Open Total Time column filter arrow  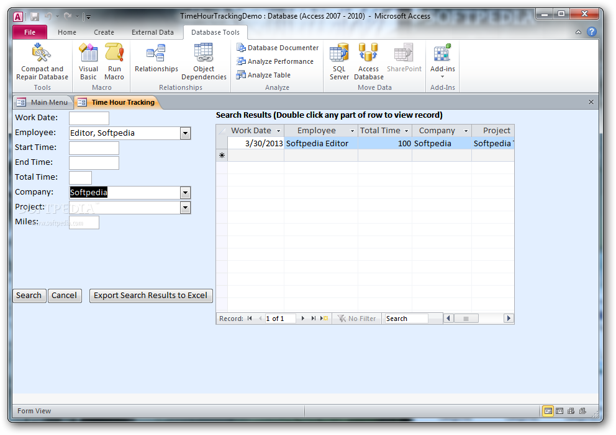click(407, 131)
